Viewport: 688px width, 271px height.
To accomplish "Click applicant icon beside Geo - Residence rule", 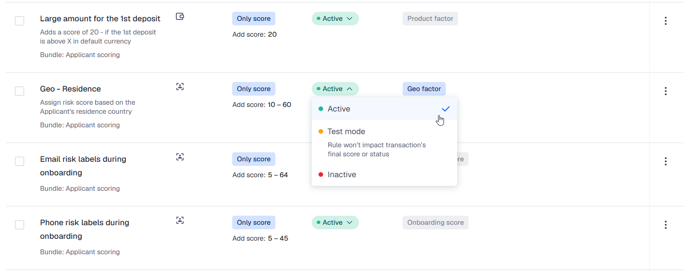I will [180, 87].
